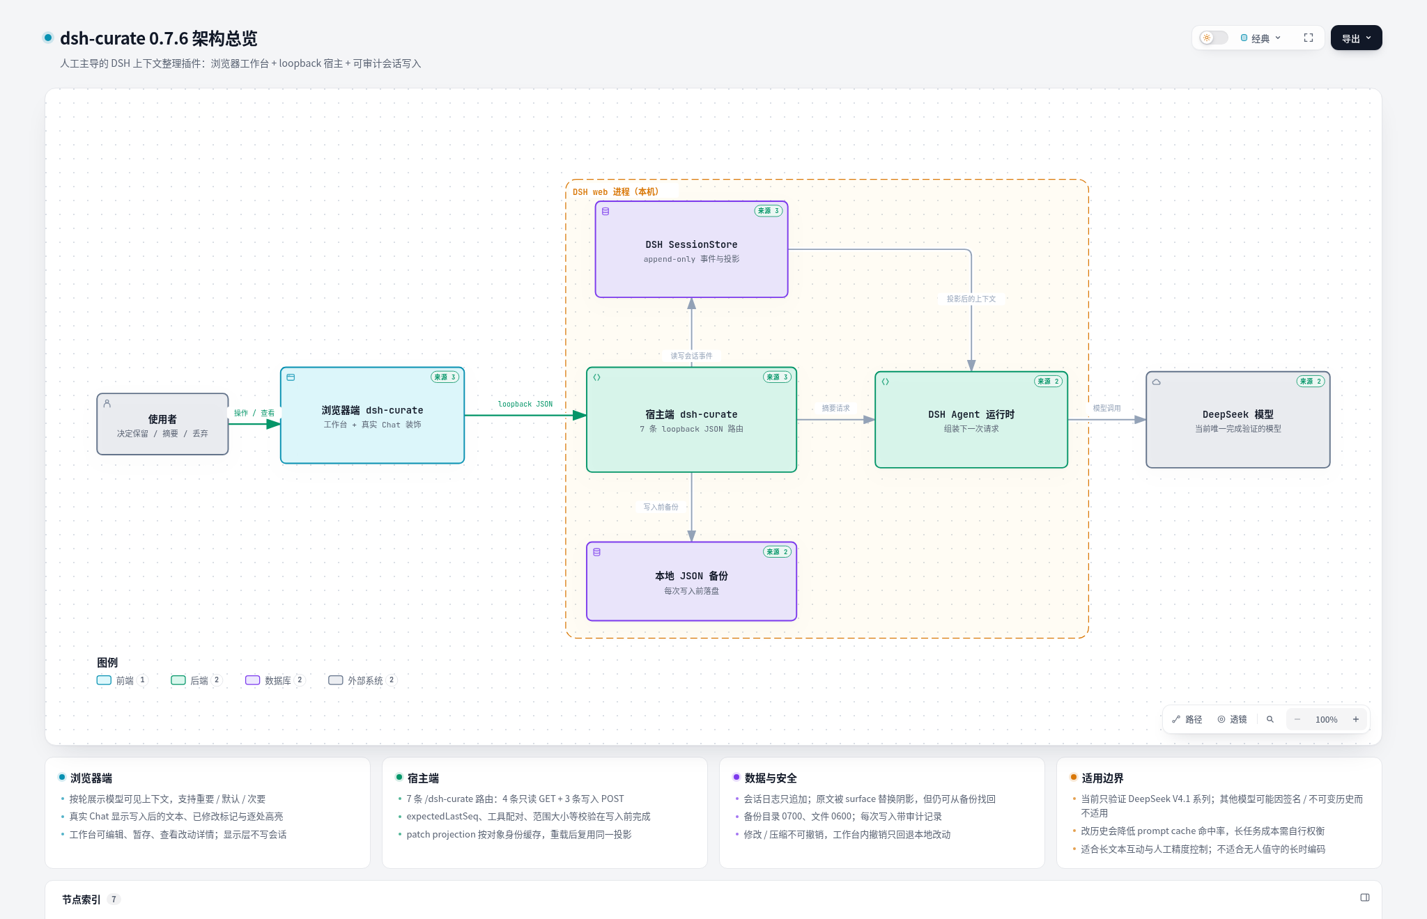Click the 适用边界 summary card heading
Image resolution: width=1427 pixels, height=919 pixels.
[x=1102, y=778]
